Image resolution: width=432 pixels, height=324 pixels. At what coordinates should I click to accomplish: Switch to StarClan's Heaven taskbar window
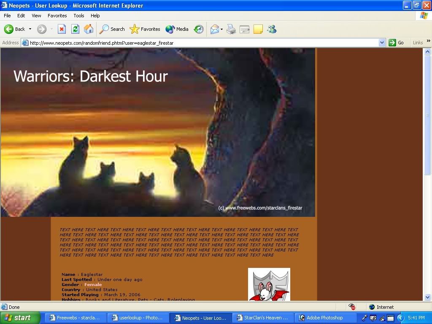[x=262, y=318]
